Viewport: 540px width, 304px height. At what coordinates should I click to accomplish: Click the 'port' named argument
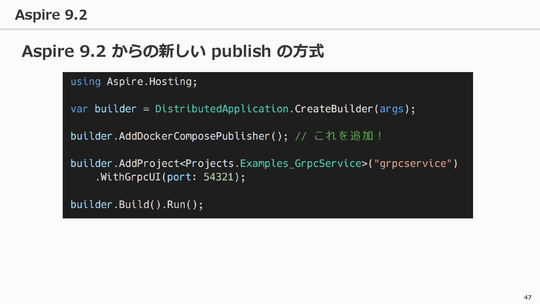pyautogui.click(x=179, y=177)
